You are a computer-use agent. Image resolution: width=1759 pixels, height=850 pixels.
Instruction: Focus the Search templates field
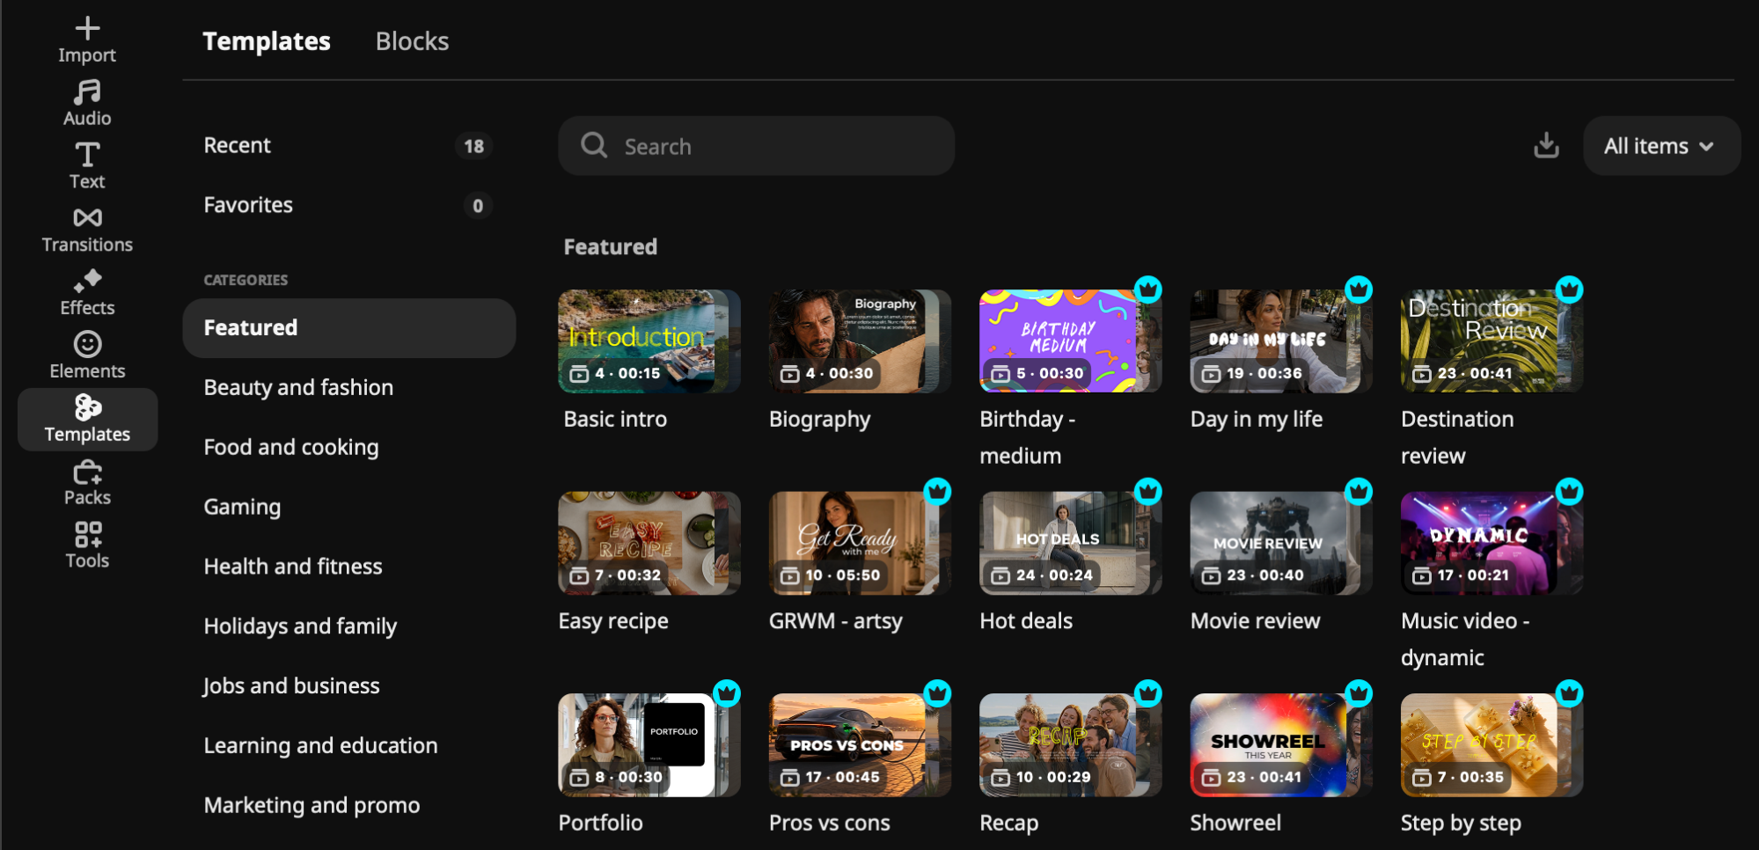(756, 146)
